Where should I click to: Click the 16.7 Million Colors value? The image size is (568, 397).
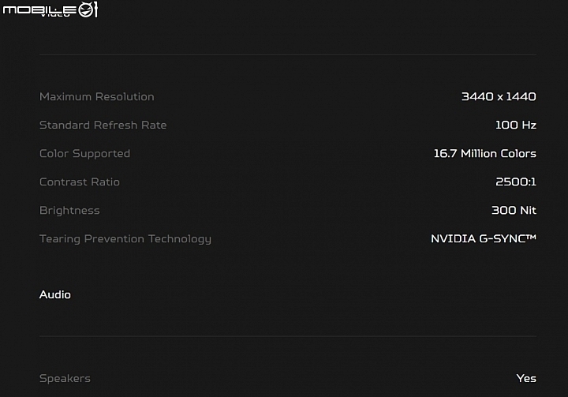[x=484, y=154]
